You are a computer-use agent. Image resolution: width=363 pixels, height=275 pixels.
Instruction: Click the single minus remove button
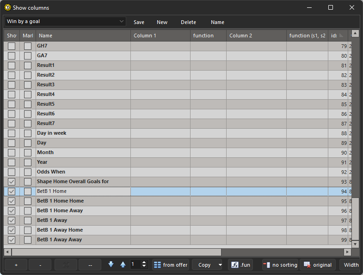(40, 265)
